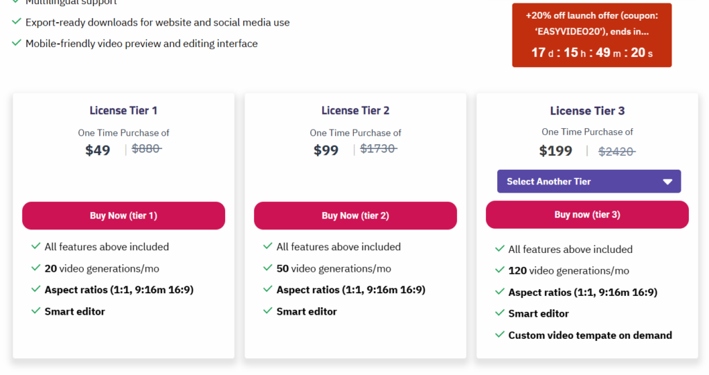Click Buy Now (tier 2) button
The width and height of the screenshot is (709, 375).
(355, 216)
